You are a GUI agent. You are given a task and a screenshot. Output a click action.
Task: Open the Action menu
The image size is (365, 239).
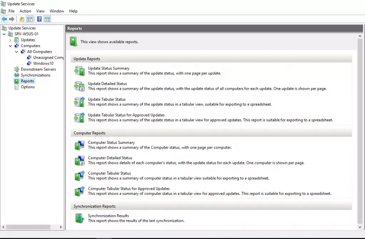pyautogui.click(x=25, y=11)
